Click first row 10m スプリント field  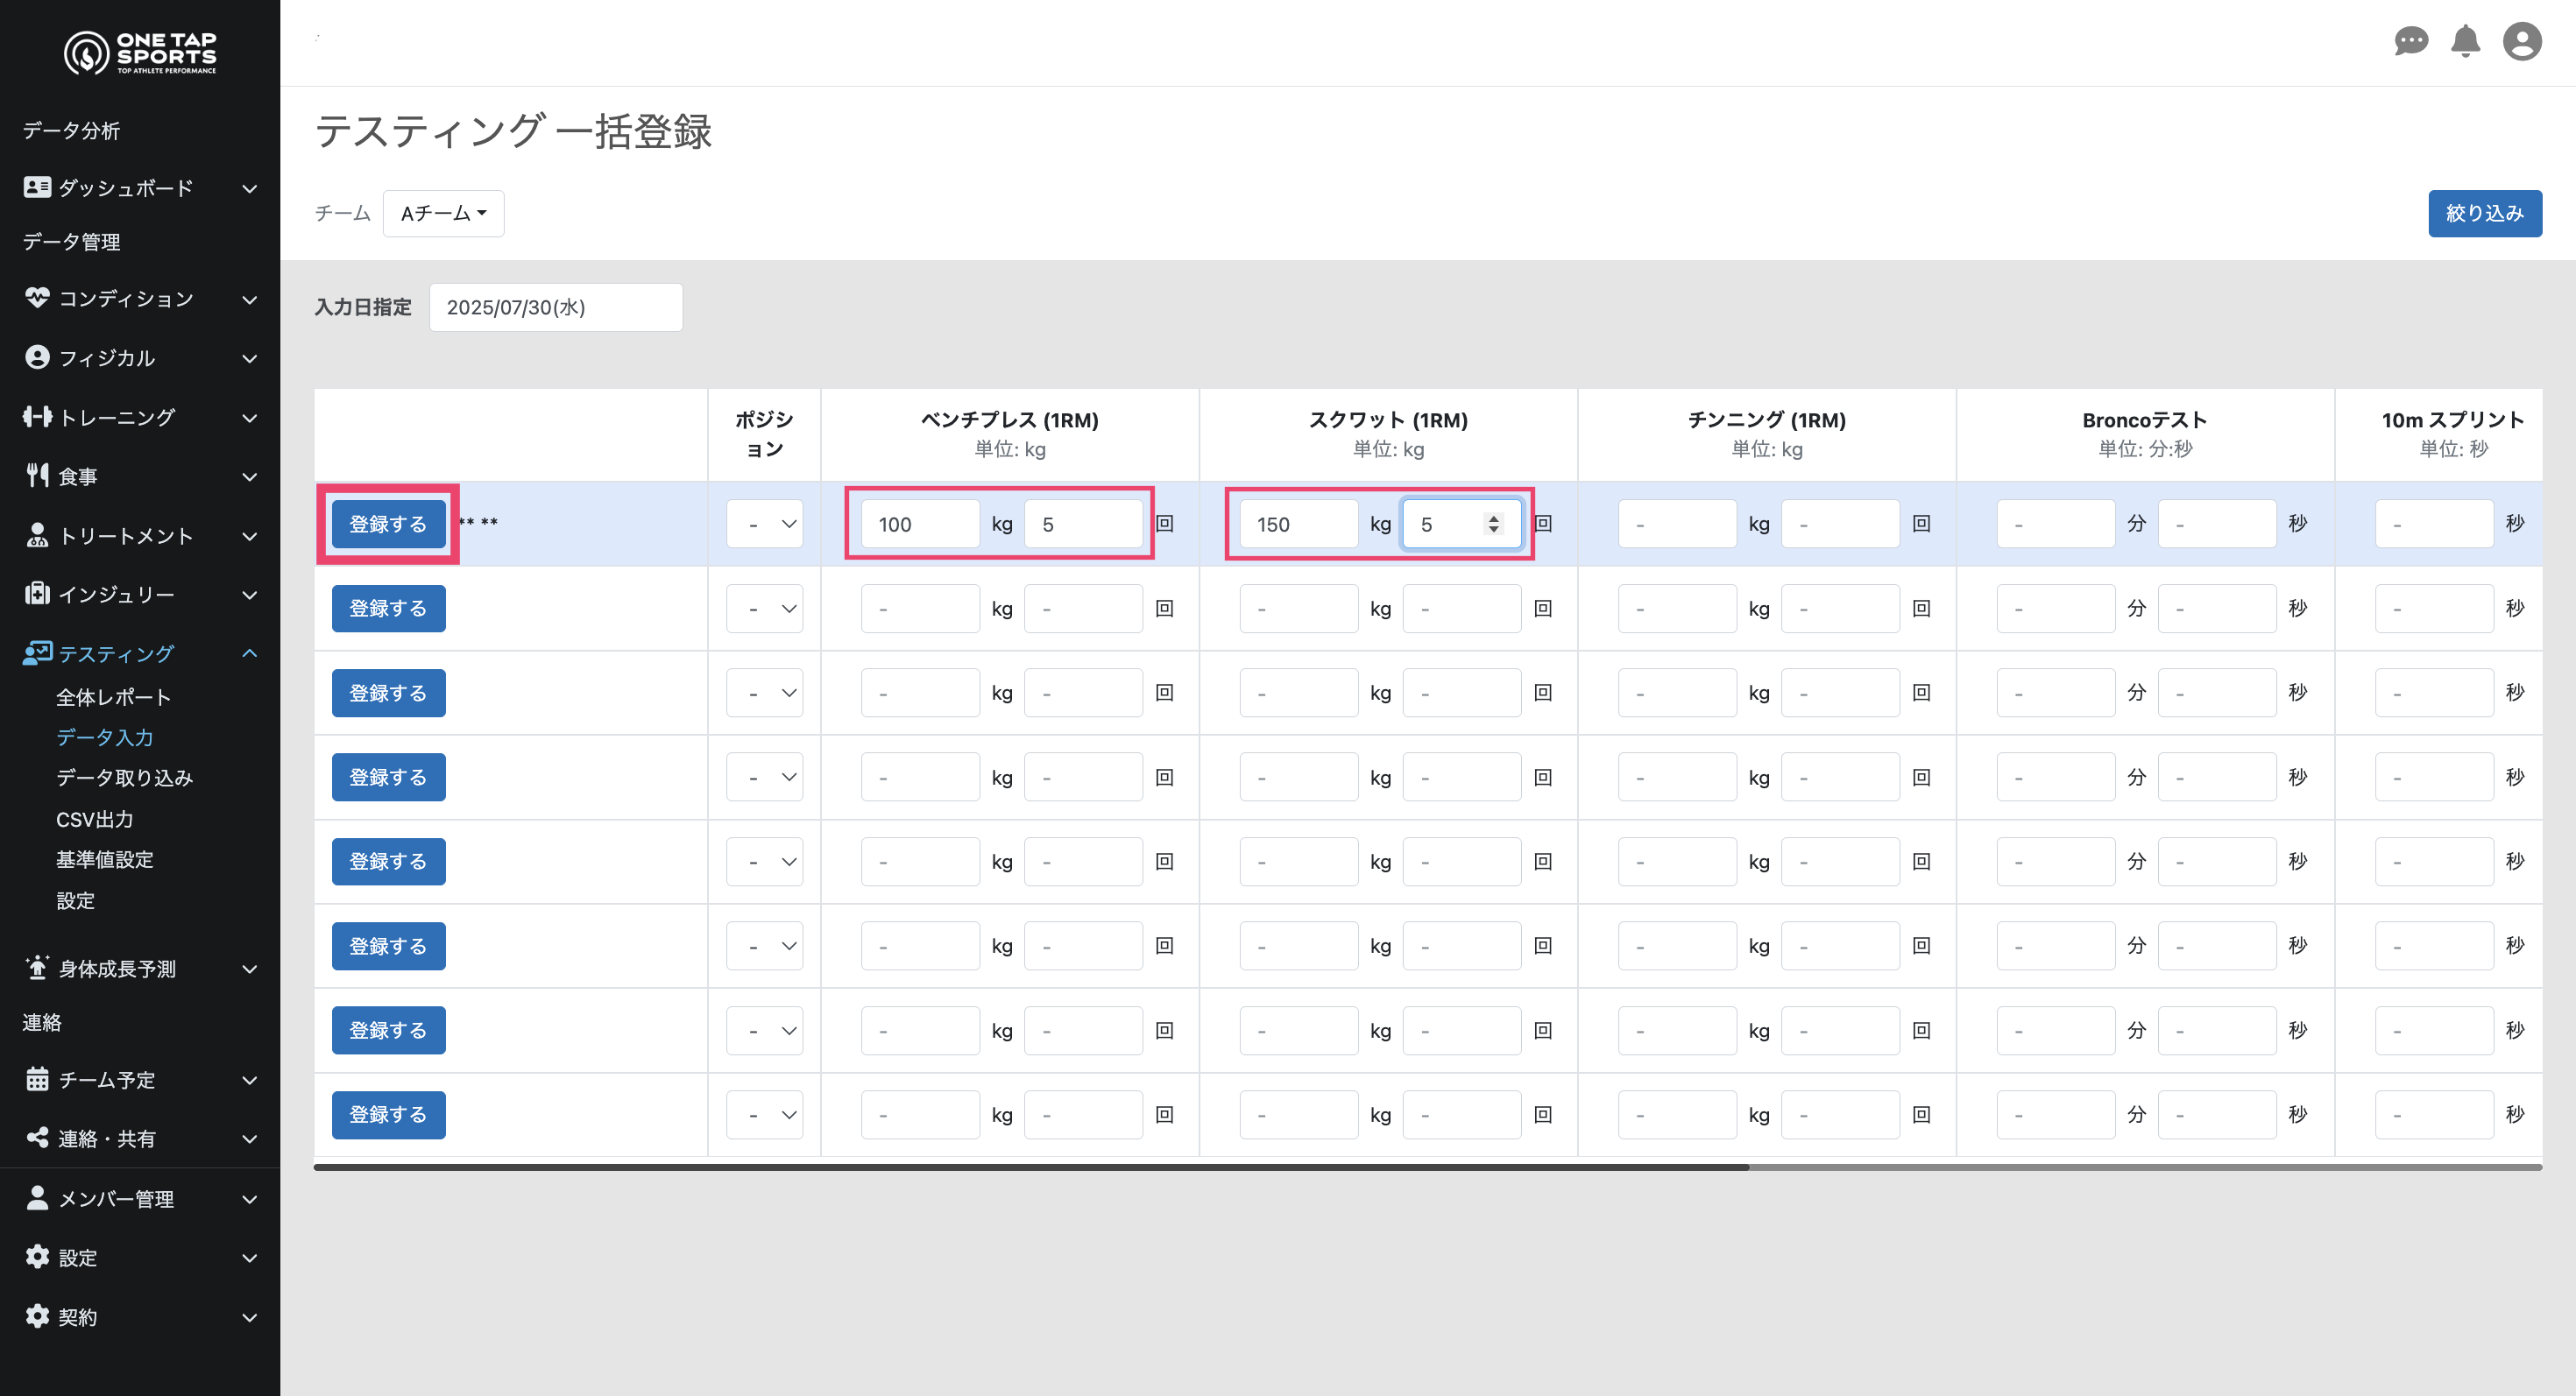[2434, 524]
